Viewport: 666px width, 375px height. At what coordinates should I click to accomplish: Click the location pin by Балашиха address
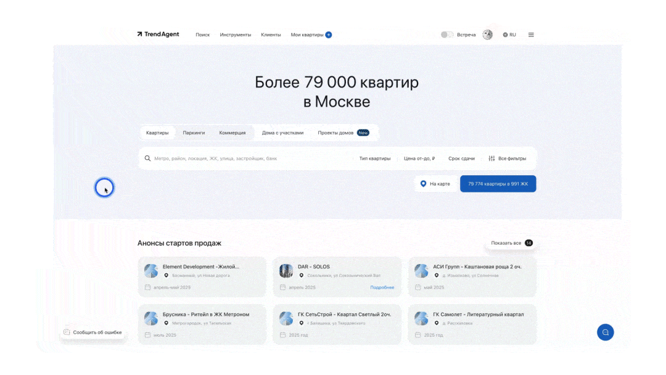point(301,323)
